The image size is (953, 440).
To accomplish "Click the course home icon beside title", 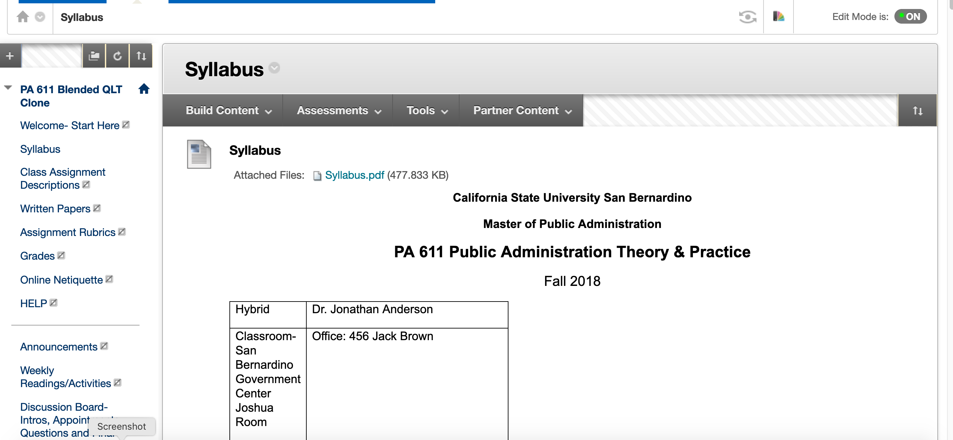I will pos(144,89).
